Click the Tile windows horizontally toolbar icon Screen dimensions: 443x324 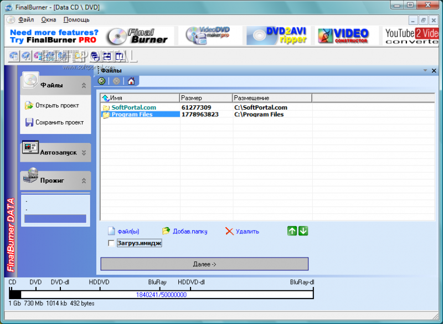coord(107,56)
